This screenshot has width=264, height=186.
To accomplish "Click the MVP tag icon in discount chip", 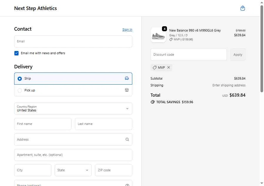I will point(155,68).
